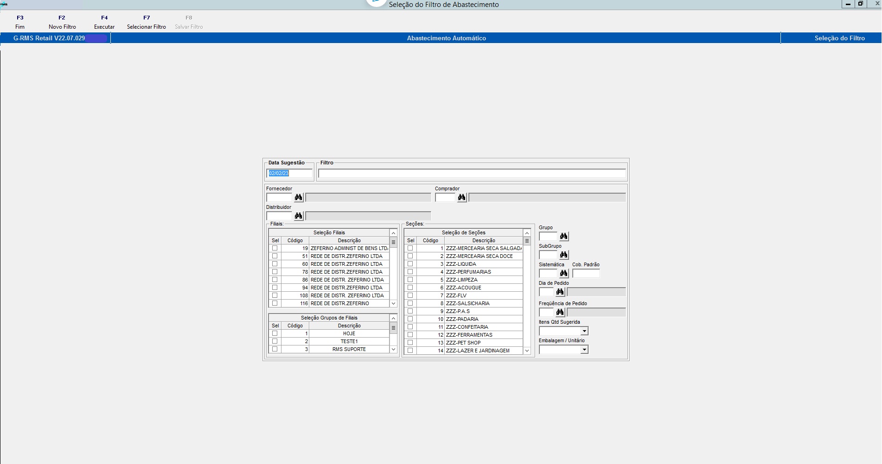Open Fornecedor binoculars search
This screenshot has height=464, width=882.
coord(298,198)
